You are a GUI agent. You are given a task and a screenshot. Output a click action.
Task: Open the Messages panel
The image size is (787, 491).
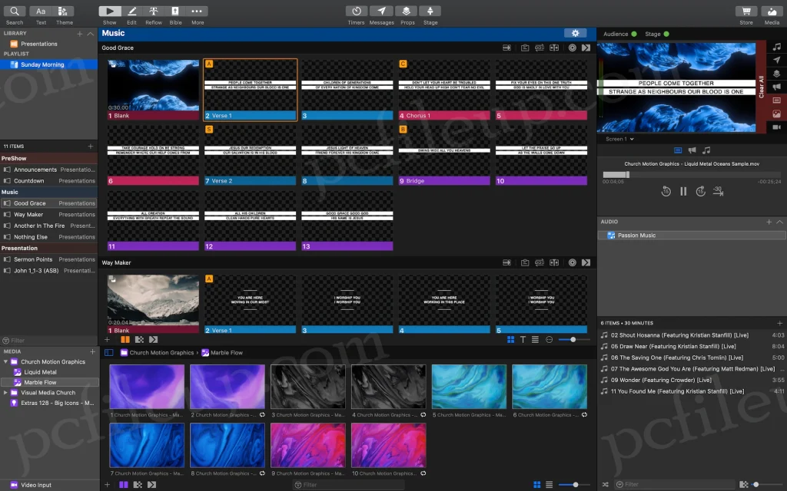pyautogui.click(x=381, y=12)
